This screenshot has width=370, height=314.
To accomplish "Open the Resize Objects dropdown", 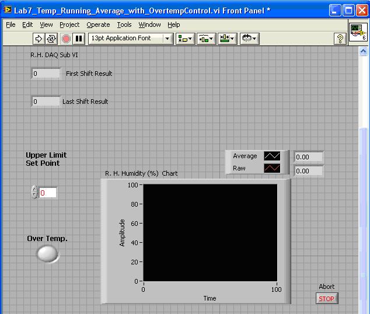I will (227, 39).
